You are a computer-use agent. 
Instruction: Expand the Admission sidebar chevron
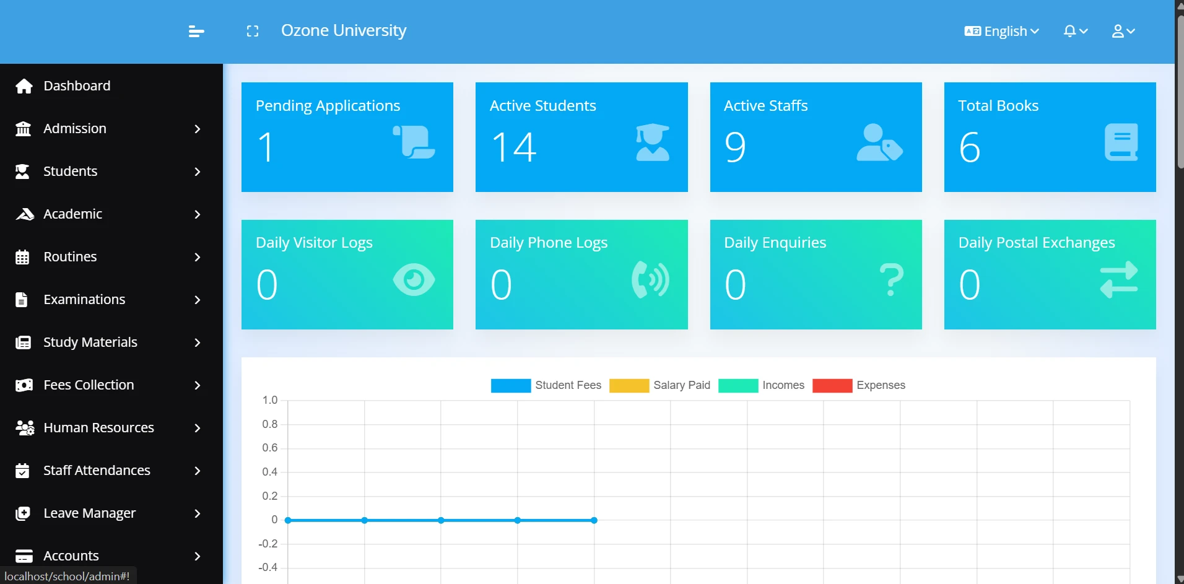(198, 129)
